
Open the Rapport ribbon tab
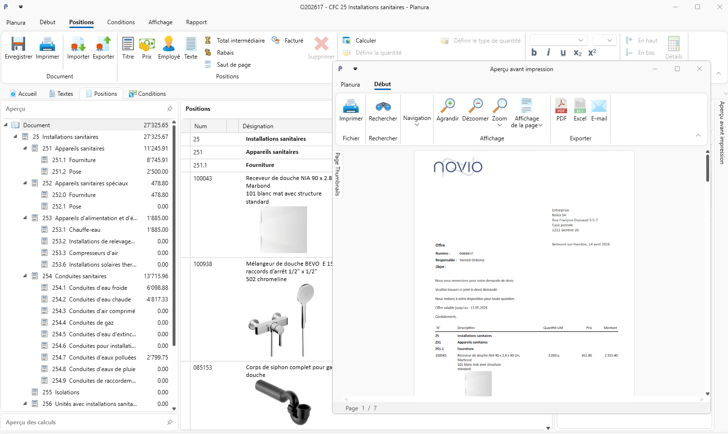[196, 22]
